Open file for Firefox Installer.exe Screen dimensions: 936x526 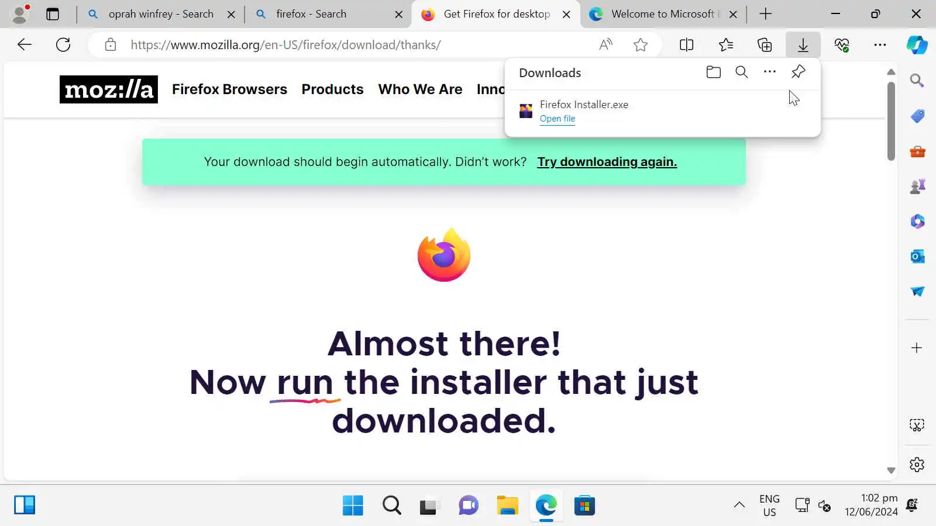(x=558, y=119)
